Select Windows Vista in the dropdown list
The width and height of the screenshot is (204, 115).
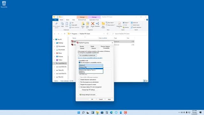[x=91, y=67]
